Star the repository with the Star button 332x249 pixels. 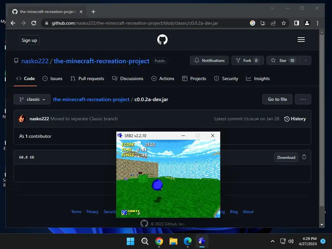pos(283,61)
